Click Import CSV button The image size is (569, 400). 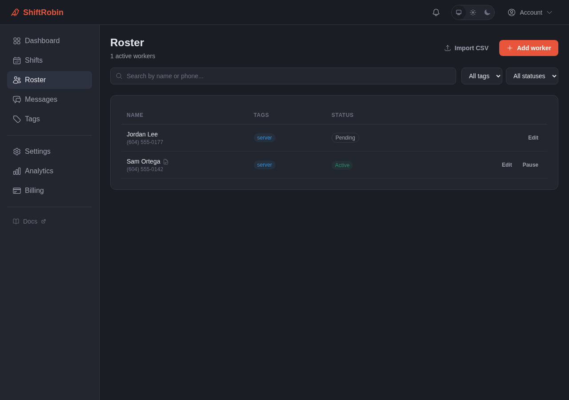tap(466, 48)
